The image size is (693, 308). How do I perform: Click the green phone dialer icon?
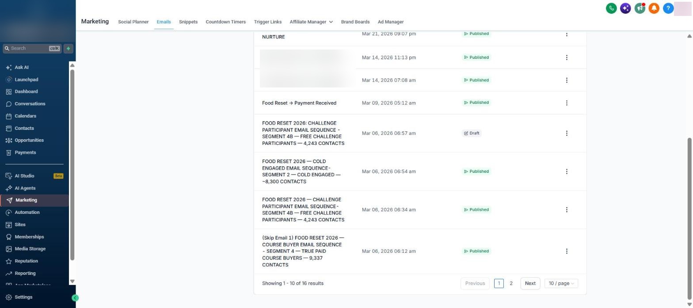[x=611, y=8]
